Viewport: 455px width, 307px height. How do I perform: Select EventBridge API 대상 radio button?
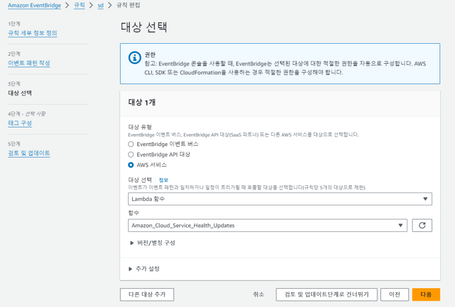coord(131,155)
